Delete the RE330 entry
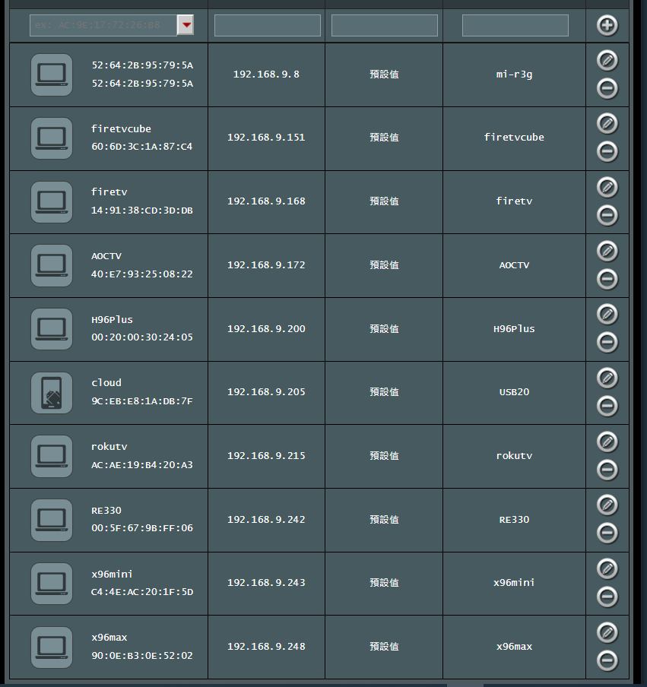This screenshot has width=647, height=687. click(607, 533)
